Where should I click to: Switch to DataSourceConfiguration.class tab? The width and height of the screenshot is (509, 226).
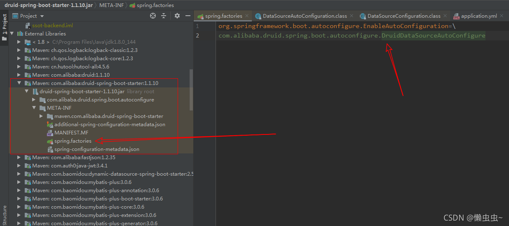[404, 16]
